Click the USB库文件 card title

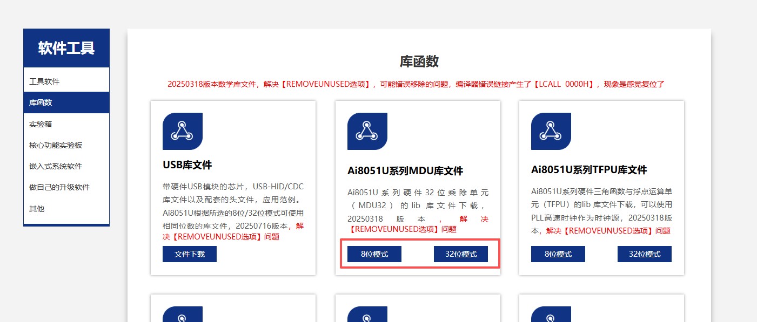pos(187,165)
